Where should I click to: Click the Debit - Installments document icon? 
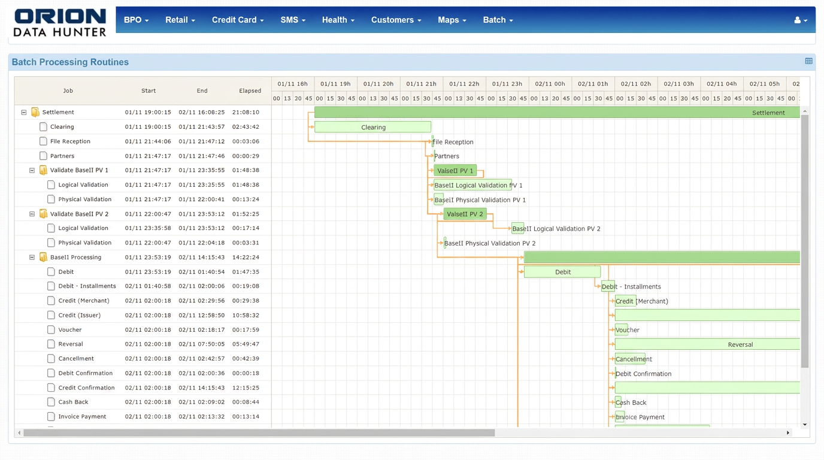[51, 286]
